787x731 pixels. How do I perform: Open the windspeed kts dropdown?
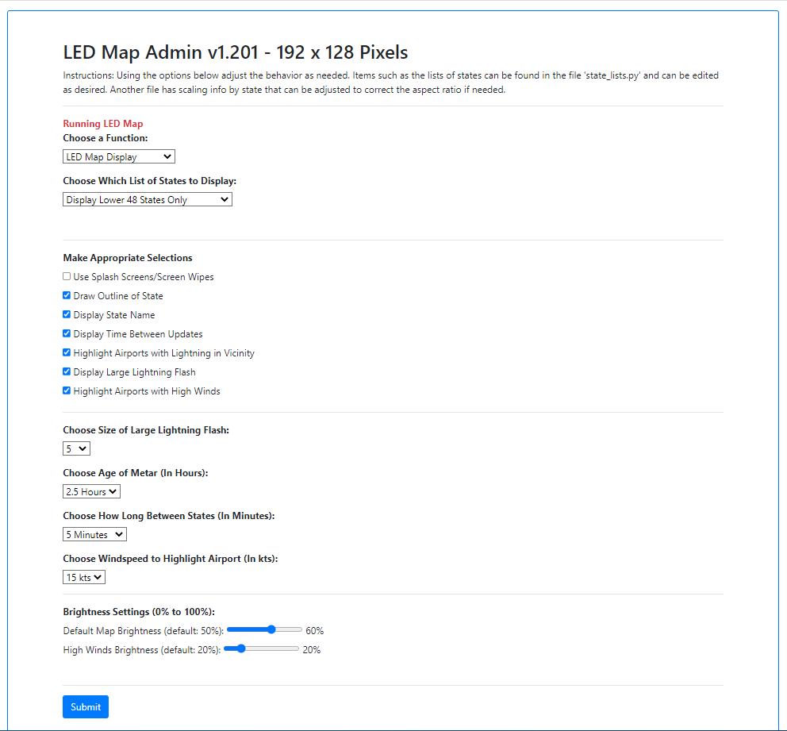83,578
